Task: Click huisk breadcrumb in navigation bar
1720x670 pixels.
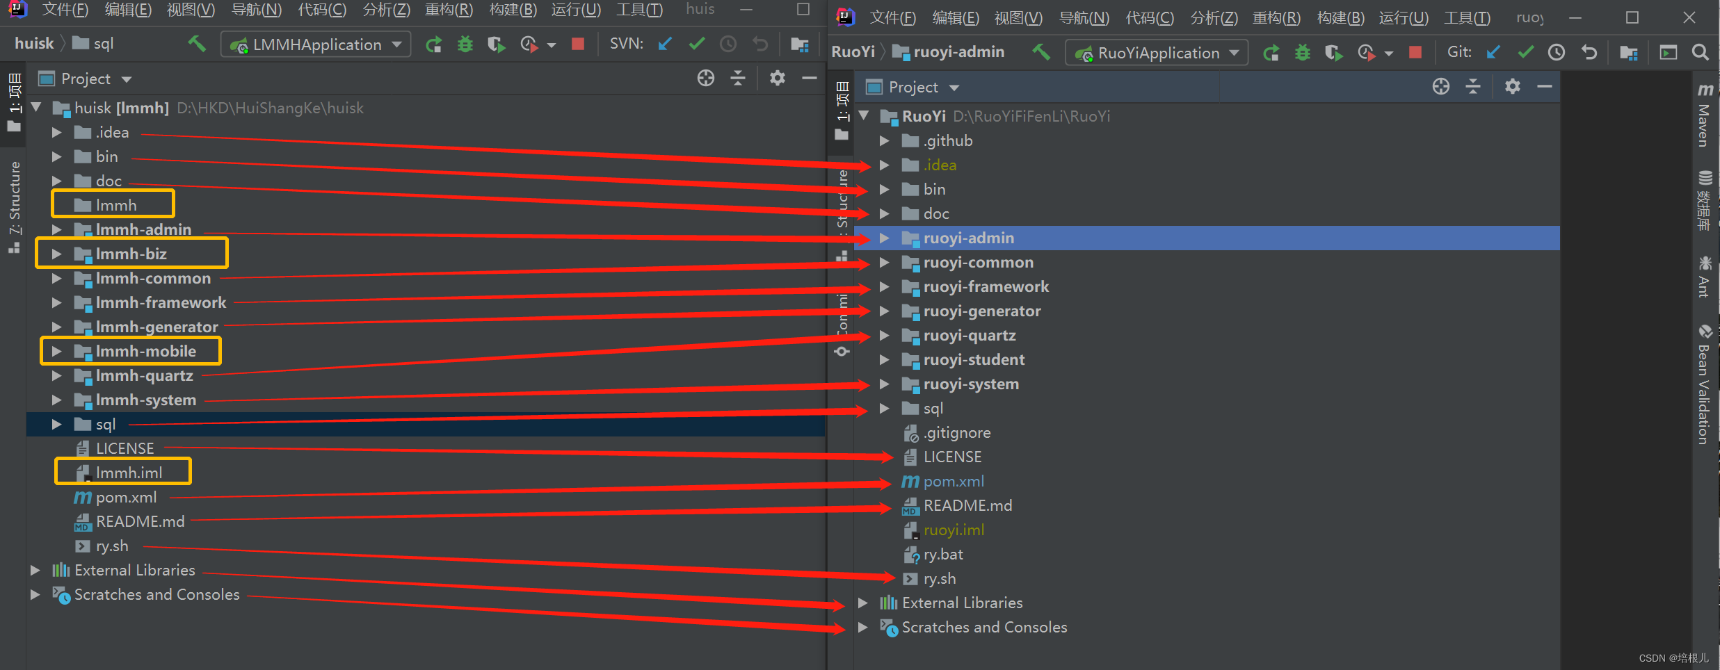Action: 34,43
